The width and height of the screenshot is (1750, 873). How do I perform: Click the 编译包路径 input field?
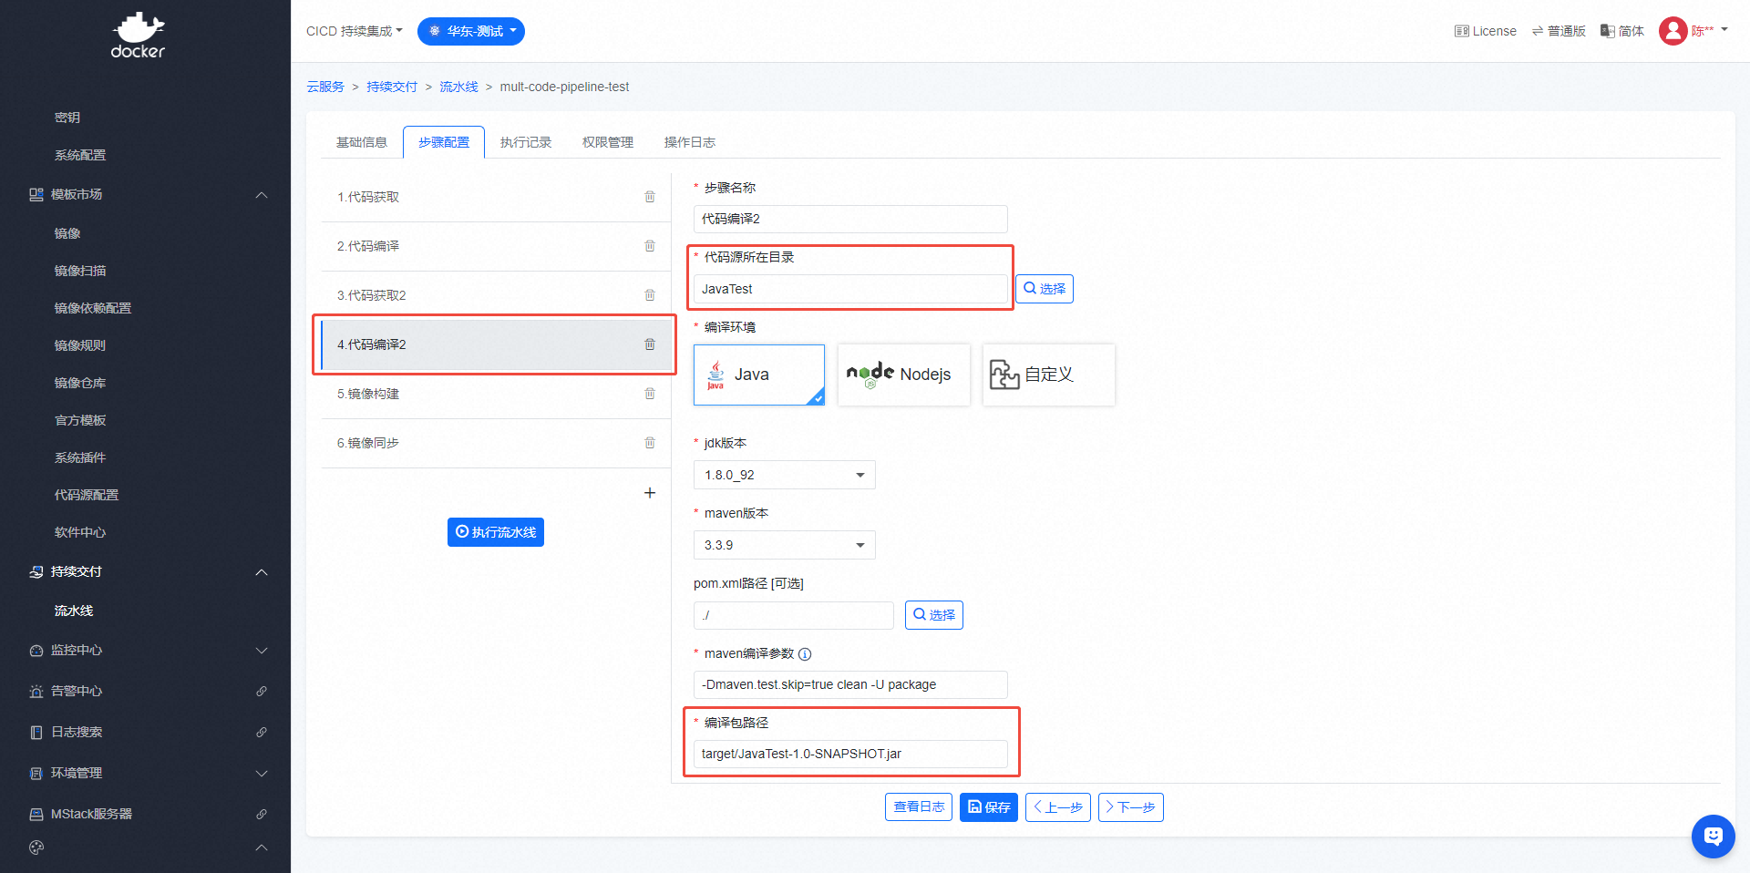coord(849,754)
